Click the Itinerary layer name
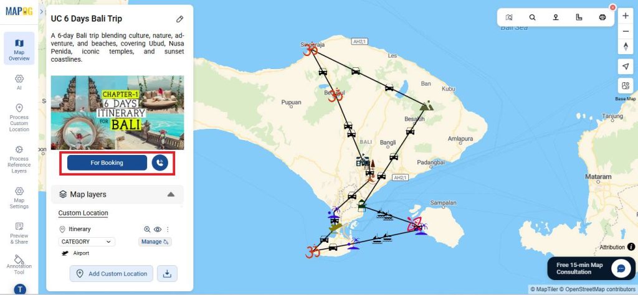The height and width of the screenshot is (295, 638). (x=79, y=229)
